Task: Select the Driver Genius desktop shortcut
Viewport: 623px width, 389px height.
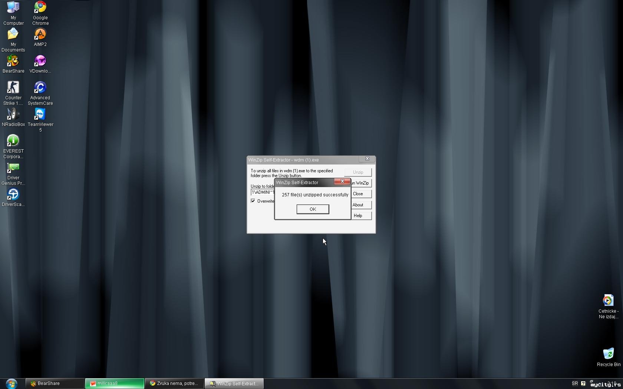Action: [13, 173]
